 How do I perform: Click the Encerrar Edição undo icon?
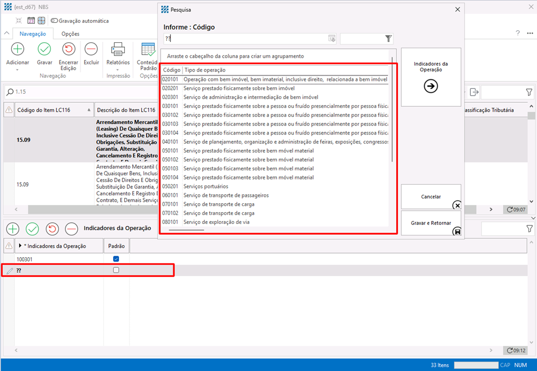tap(68, 49)
